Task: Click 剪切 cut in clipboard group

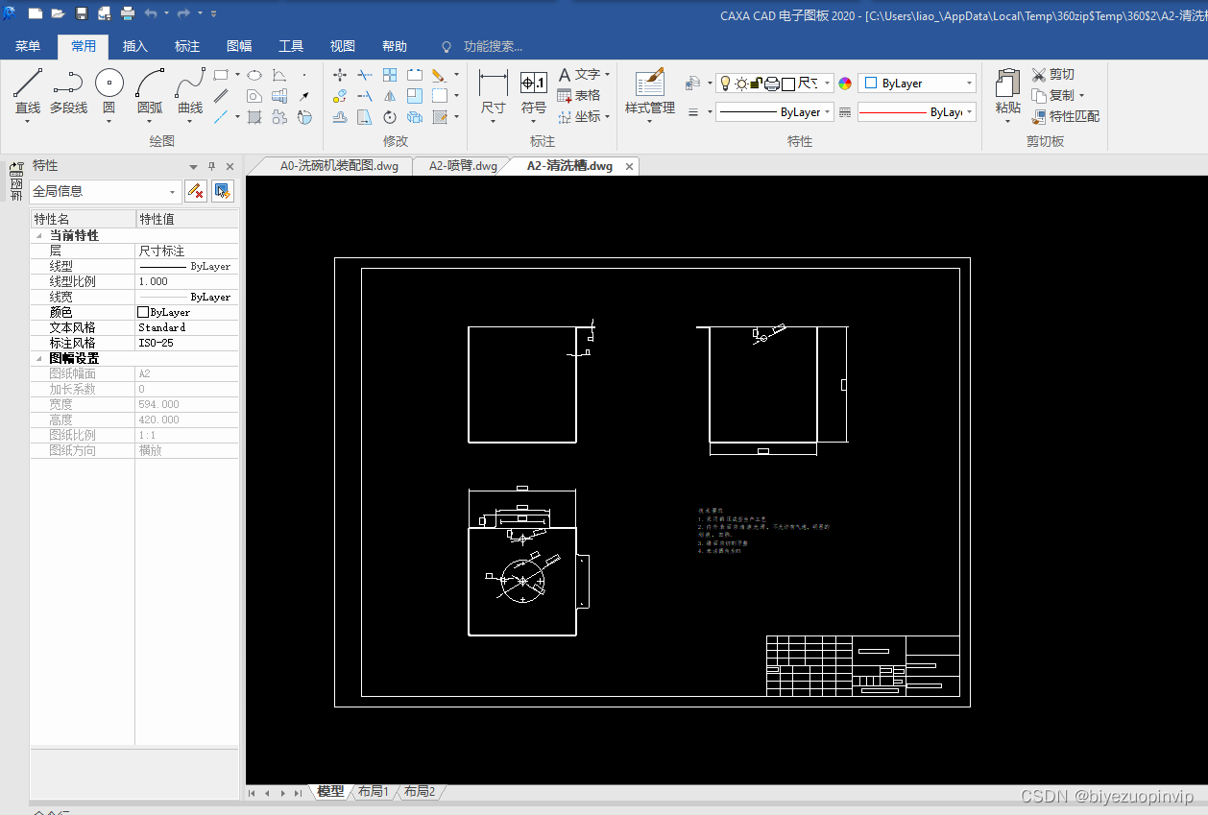Action: click(1053, 74)
